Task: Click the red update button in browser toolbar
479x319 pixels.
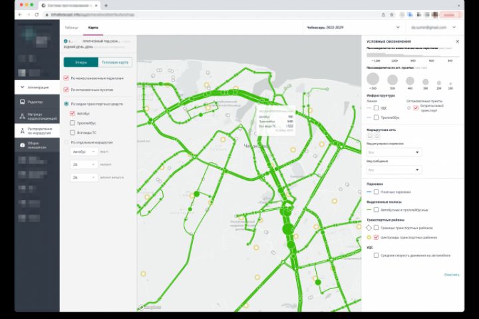Action: point(450,15)
